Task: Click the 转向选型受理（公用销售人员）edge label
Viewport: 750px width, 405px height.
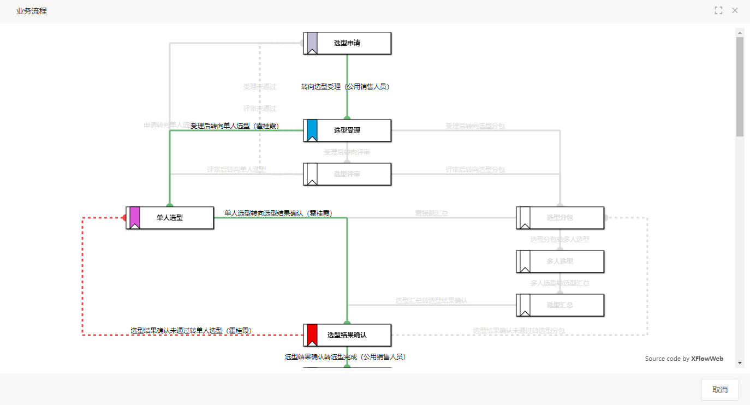Action: point(345,86)
